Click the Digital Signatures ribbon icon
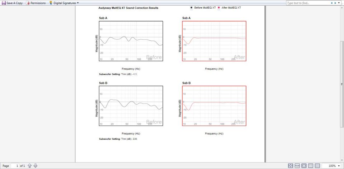The height and width of the screenshot is (169, 344). 51,3
